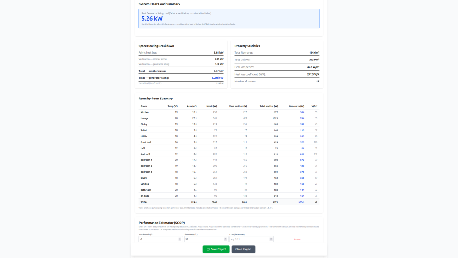Click the Save Project button
Viewport: 458px width, 258px height.
click(x=216, y=249)
